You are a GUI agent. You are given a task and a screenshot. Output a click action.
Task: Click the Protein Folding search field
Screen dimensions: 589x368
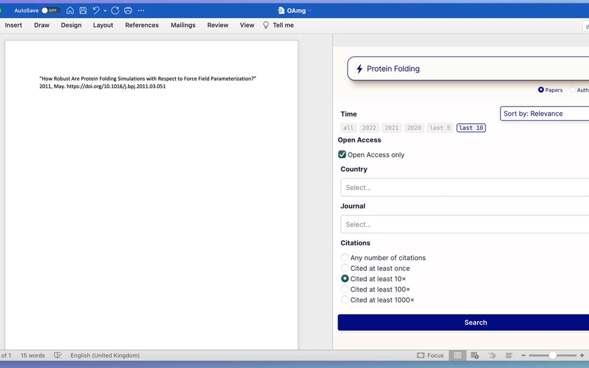(x=468, y=69)
